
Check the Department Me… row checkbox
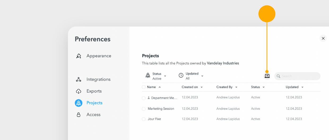point(144,98)
